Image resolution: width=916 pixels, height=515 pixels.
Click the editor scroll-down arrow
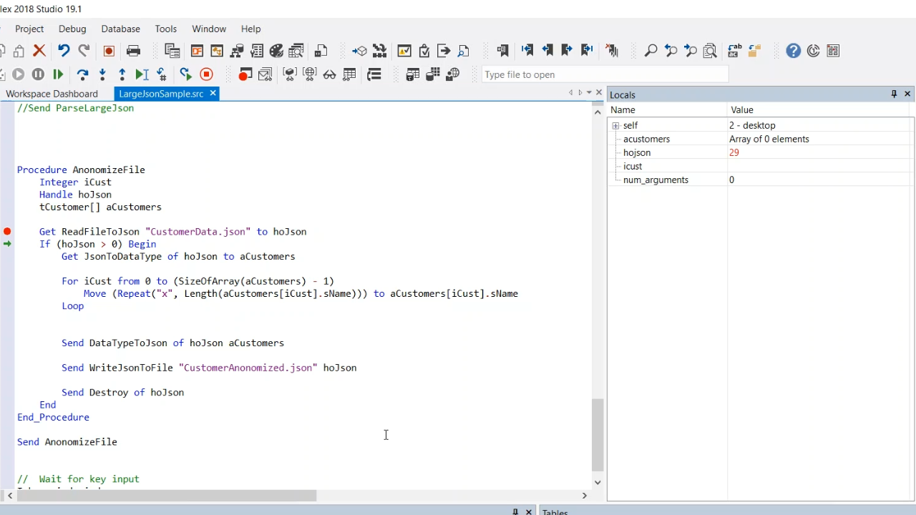click(x=598, y=482)
